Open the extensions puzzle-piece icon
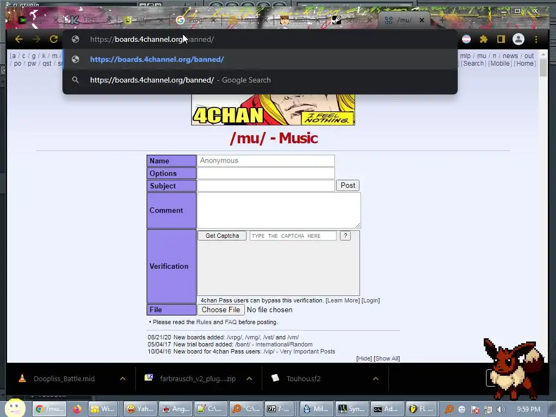 pyautogui.click(x=484, y=39)
